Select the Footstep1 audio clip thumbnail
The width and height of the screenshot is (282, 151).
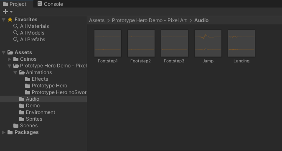108,43
